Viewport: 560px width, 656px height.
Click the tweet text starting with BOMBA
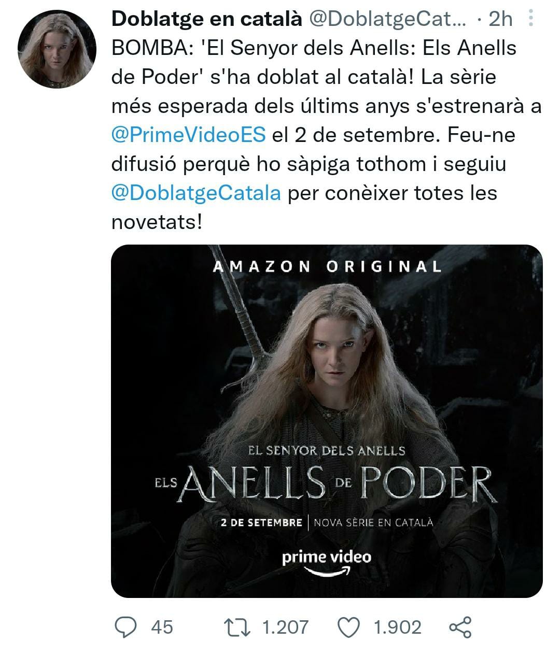(x=327, y=135)
